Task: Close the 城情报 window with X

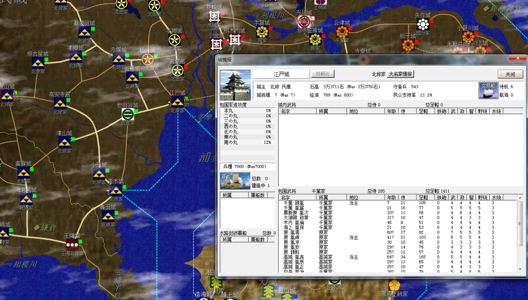Action: pos(517,58)
